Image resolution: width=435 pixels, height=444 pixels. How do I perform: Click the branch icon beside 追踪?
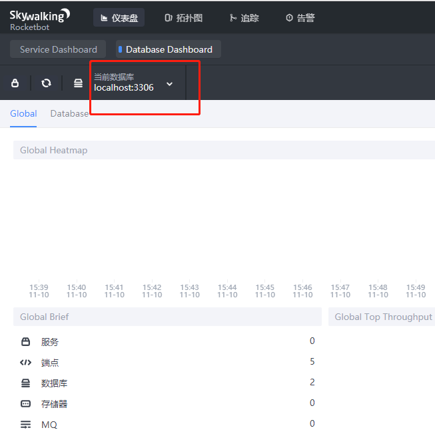click(x=233, y=18)
